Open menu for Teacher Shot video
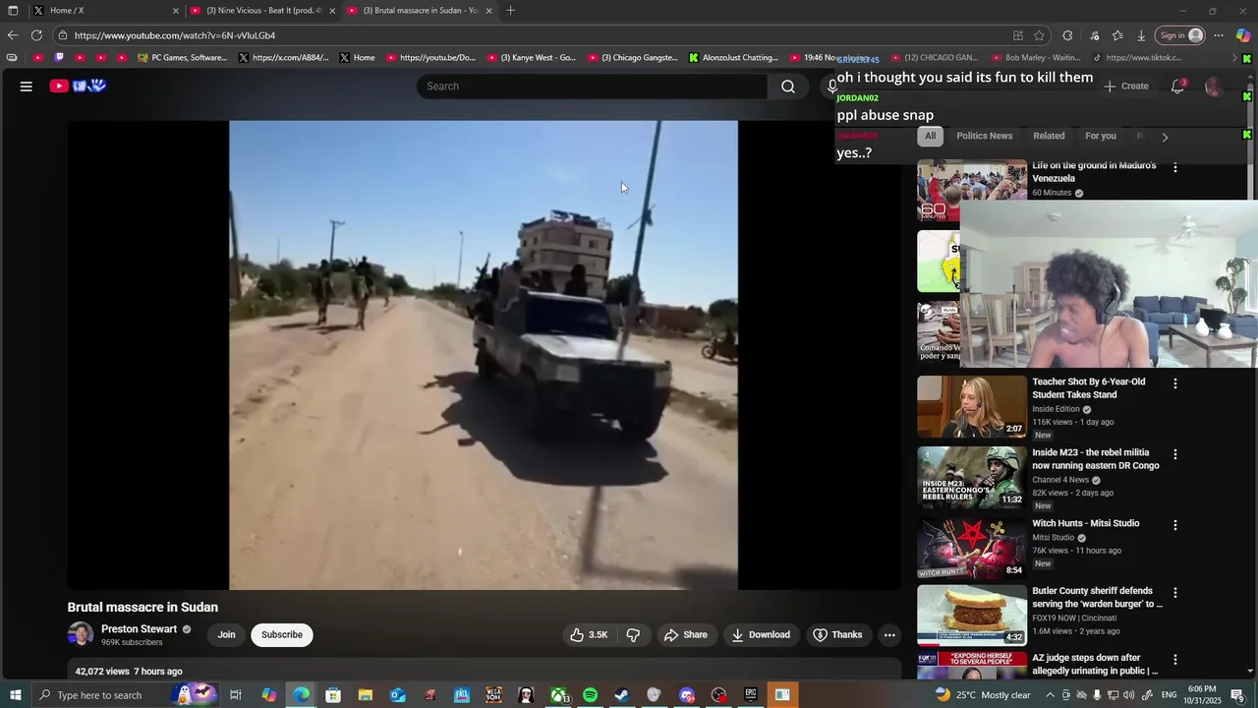 [x=1174, y=383]
